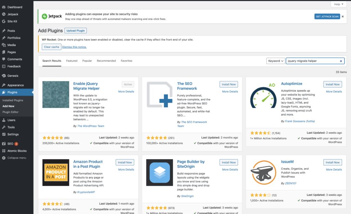Open More Details for Autoptimize
351x214 pixels.
pos(334,91)
